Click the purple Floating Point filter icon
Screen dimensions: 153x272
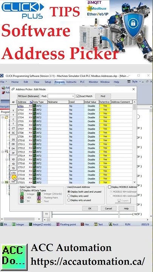[x=39, y=198]
